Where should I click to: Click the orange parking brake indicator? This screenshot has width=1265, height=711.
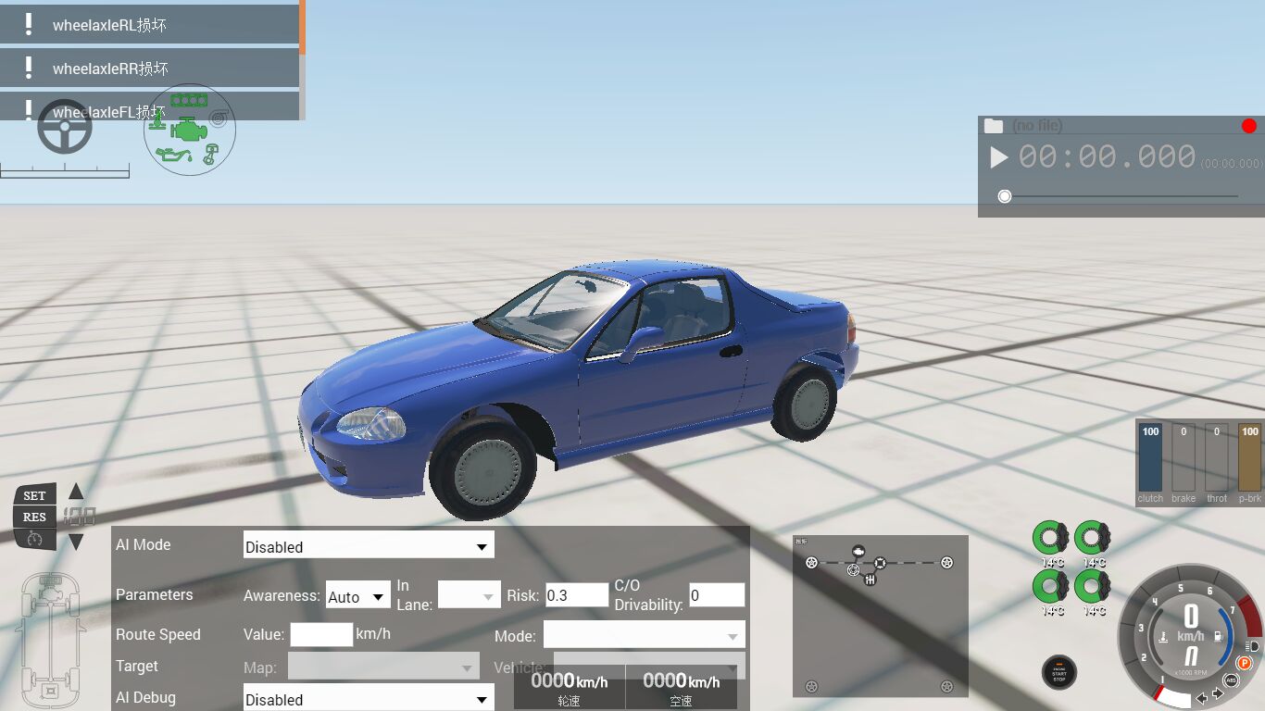[x=1244, y=662]
